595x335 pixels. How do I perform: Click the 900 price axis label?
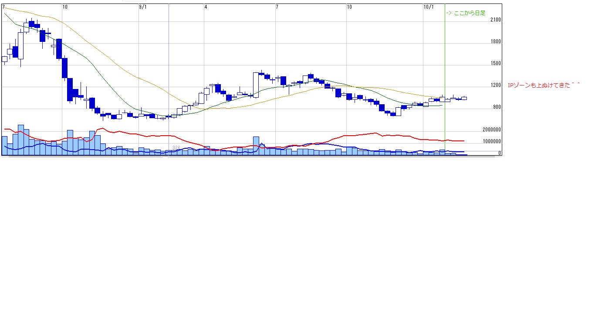[x=497, y=107]
